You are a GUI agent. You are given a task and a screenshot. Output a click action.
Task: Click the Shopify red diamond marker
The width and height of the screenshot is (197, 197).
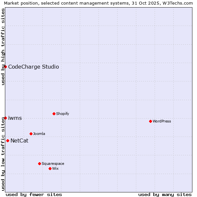[x=54, y=114]
